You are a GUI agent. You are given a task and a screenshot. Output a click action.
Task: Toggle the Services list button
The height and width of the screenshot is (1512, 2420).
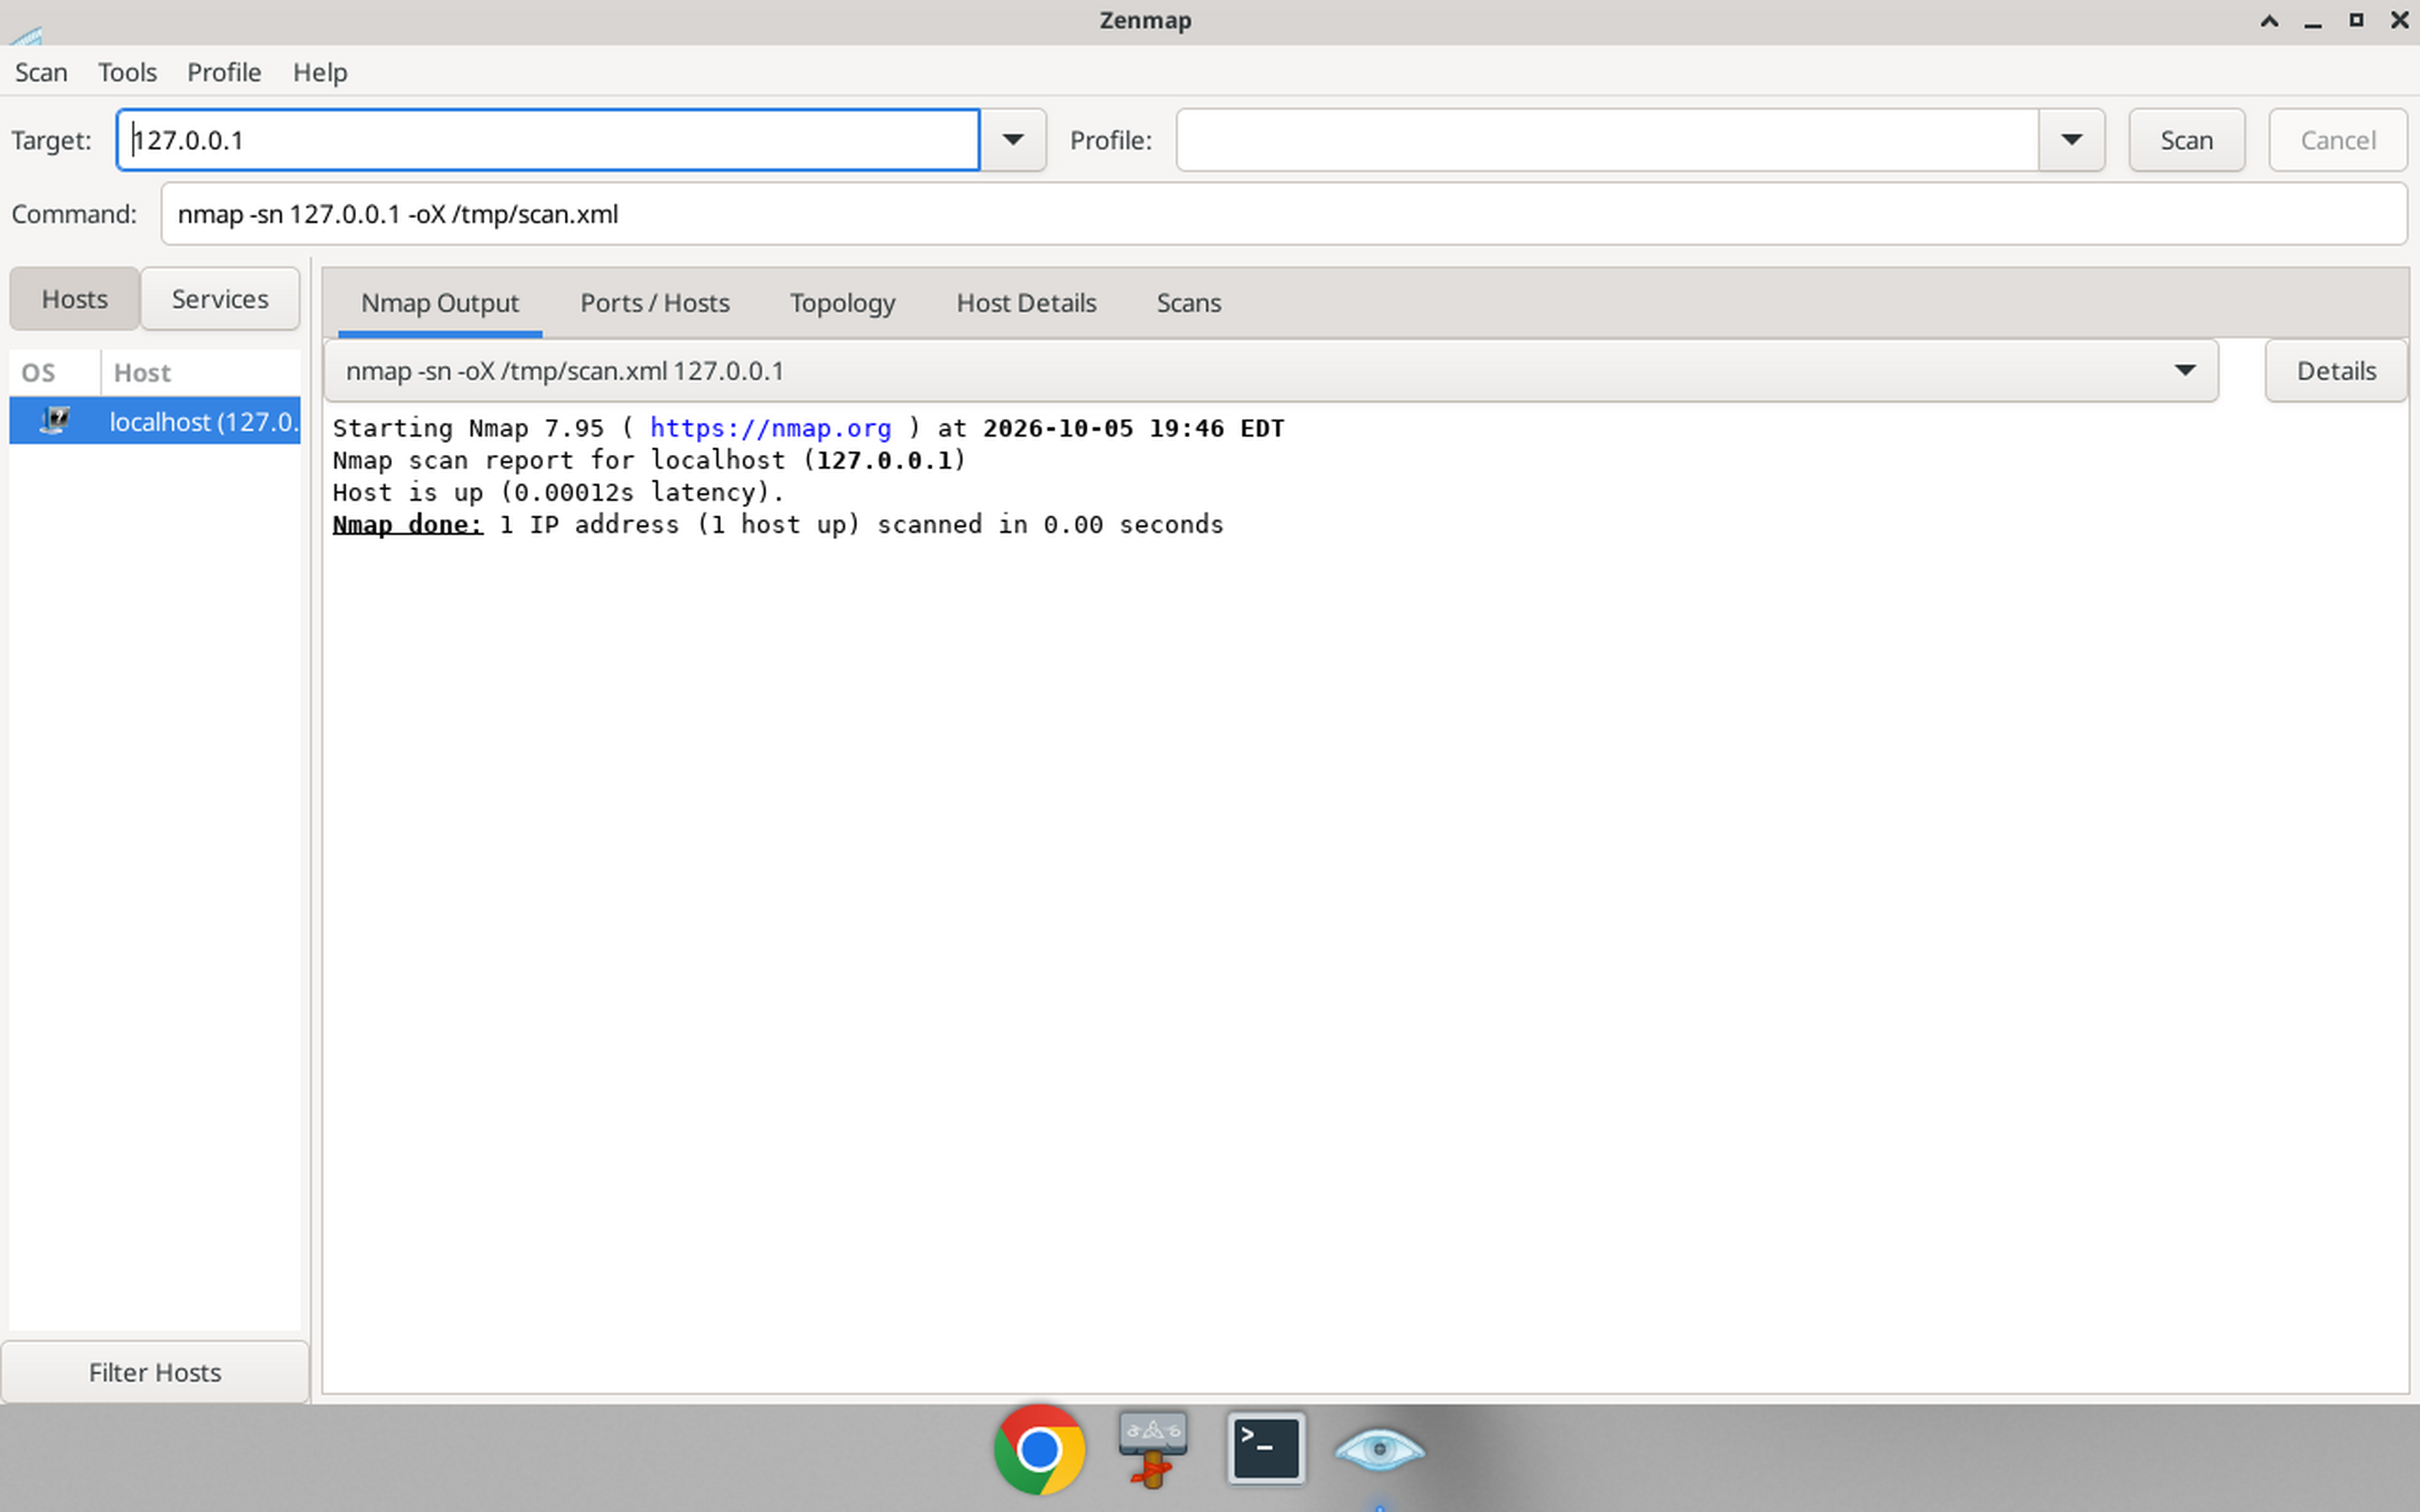220,299
